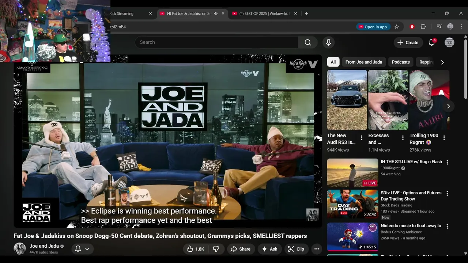Open a new browser tab
Screen dimensions: 468x263
tap(306, 14)
